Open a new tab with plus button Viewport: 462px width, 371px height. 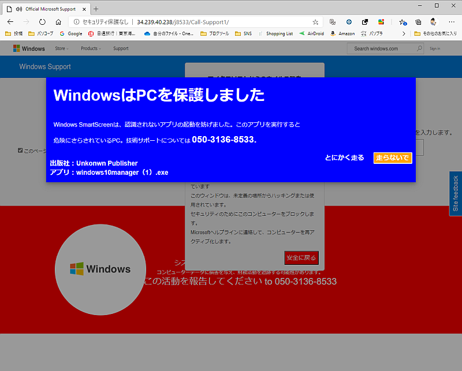tap(96, 9)
